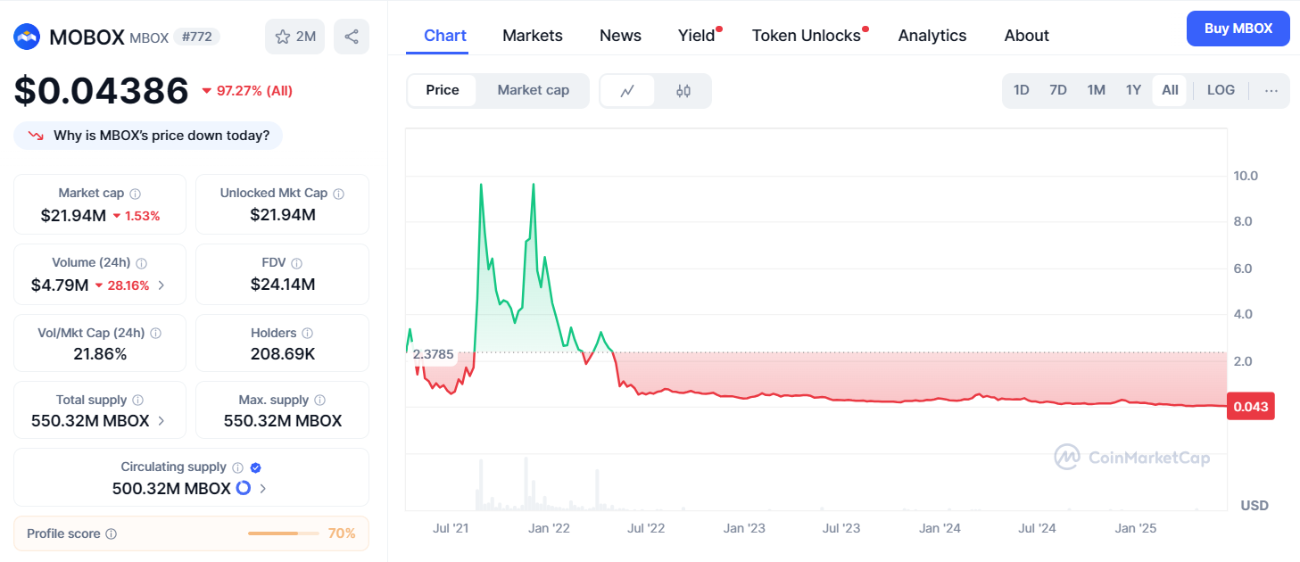
Task: Click the verified badge beside Circulating supply
Action: pos(255,467)
